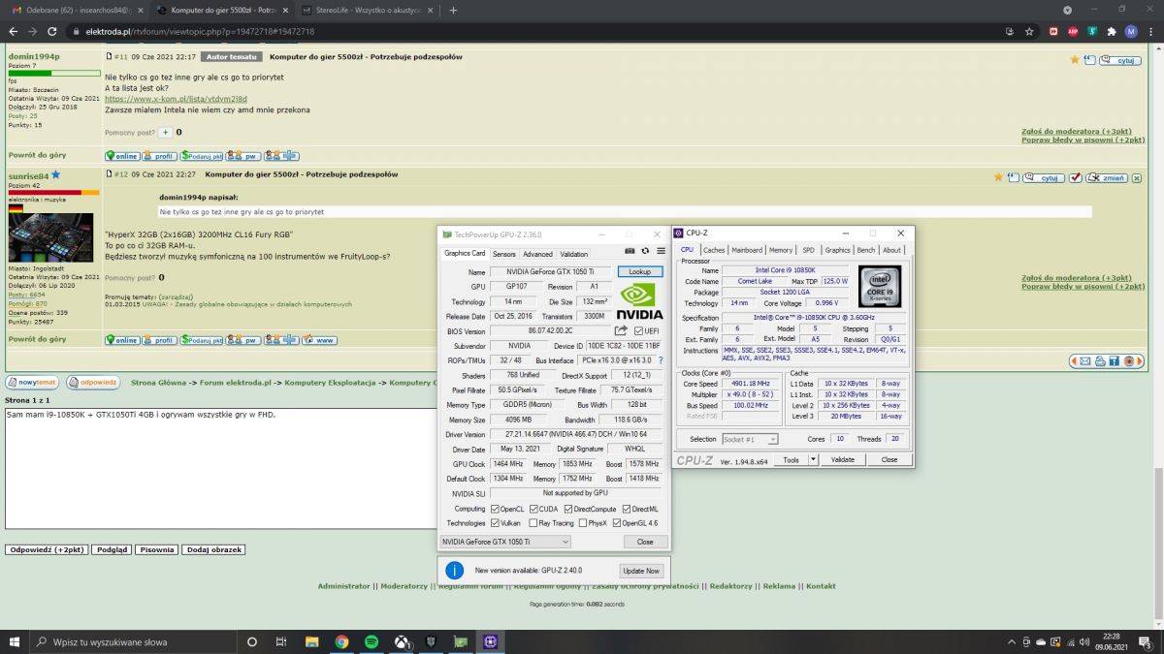
Task: Bookmark the page with the Chrome star icon
Action: point(1029,31)
